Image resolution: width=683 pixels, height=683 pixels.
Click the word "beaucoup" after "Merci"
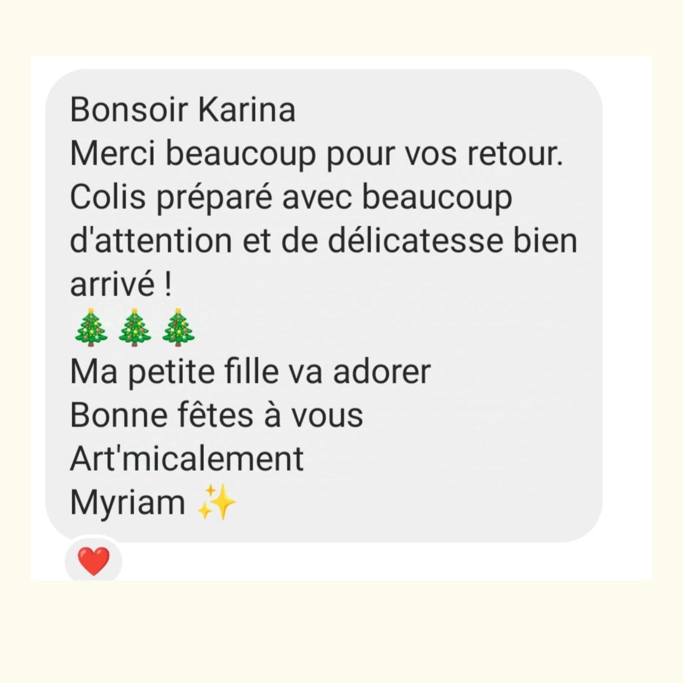point(240,154)
